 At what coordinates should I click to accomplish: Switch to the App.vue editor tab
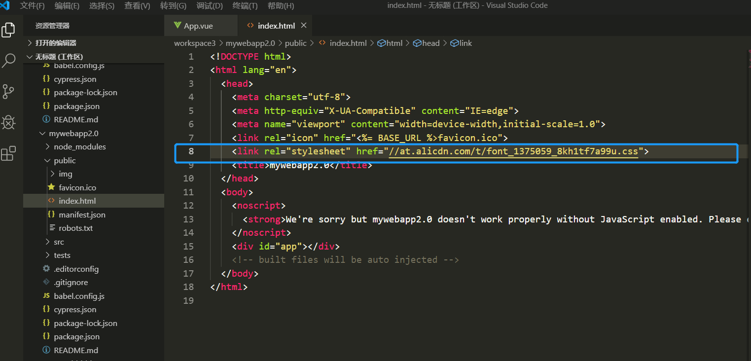[201, 26]
